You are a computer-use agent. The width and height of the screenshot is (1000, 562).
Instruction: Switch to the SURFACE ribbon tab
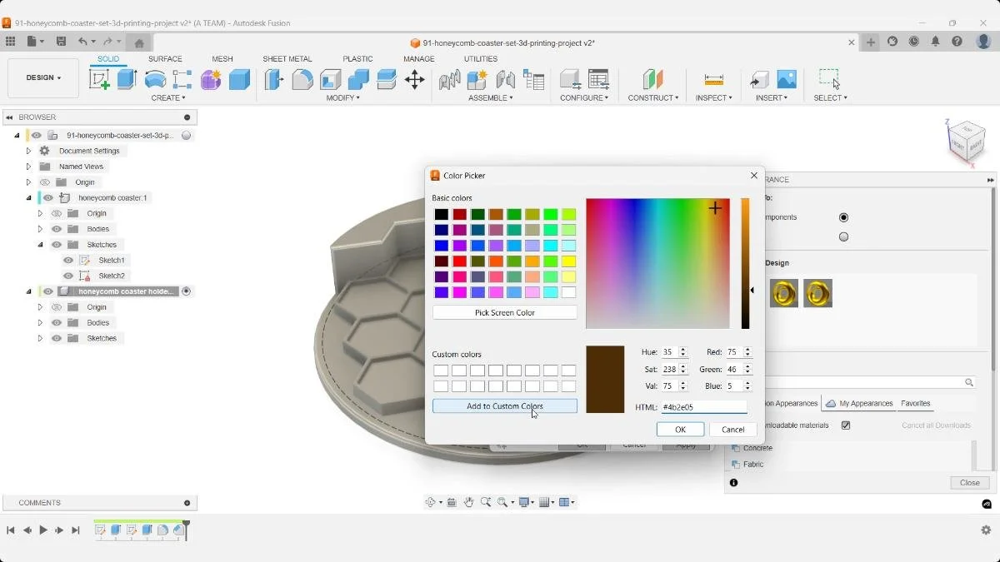coord(165,59)
